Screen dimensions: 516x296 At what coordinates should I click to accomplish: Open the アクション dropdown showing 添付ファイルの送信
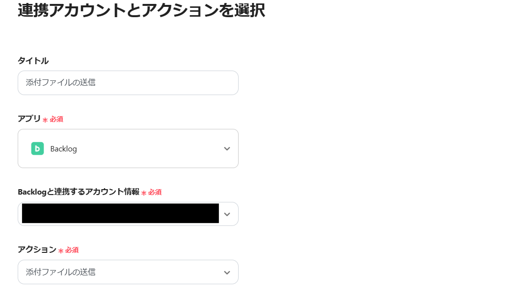128,272
